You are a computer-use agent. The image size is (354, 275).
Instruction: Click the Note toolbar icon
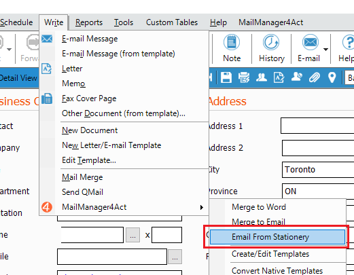tap(232, 42)
